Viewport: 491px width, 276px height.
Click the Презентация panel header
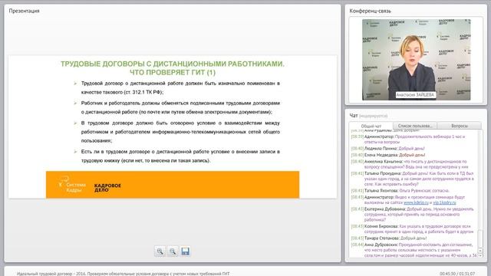click(24, 11)
